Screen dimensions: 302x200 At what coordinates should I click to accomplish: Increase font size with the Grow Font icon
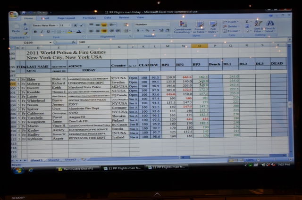click(x=75, y=25)
